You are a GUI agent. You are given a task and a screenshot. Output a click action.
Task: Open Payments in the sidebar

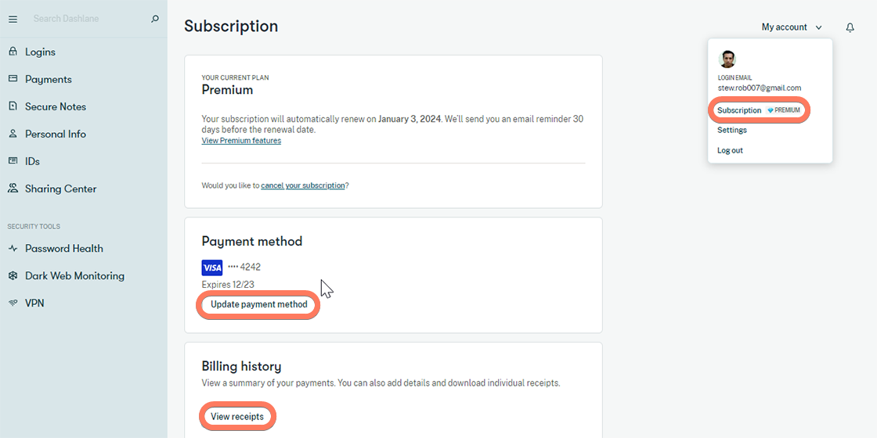[x=49, y=79]
